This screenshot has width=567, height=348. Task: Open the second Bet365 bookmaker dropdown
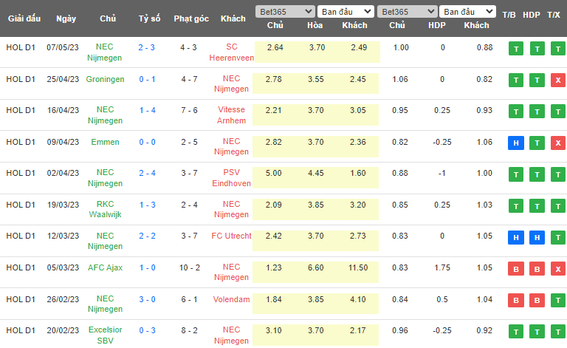coord(407,12)
